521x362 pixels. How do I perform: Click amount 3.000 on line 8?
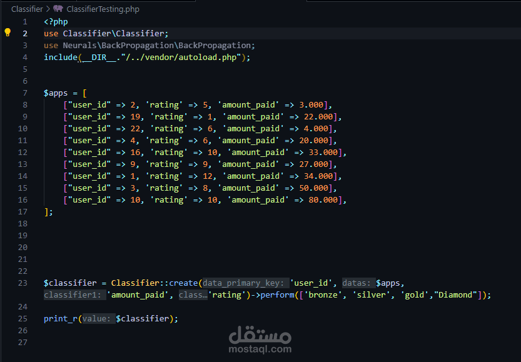tap(311, 105)
